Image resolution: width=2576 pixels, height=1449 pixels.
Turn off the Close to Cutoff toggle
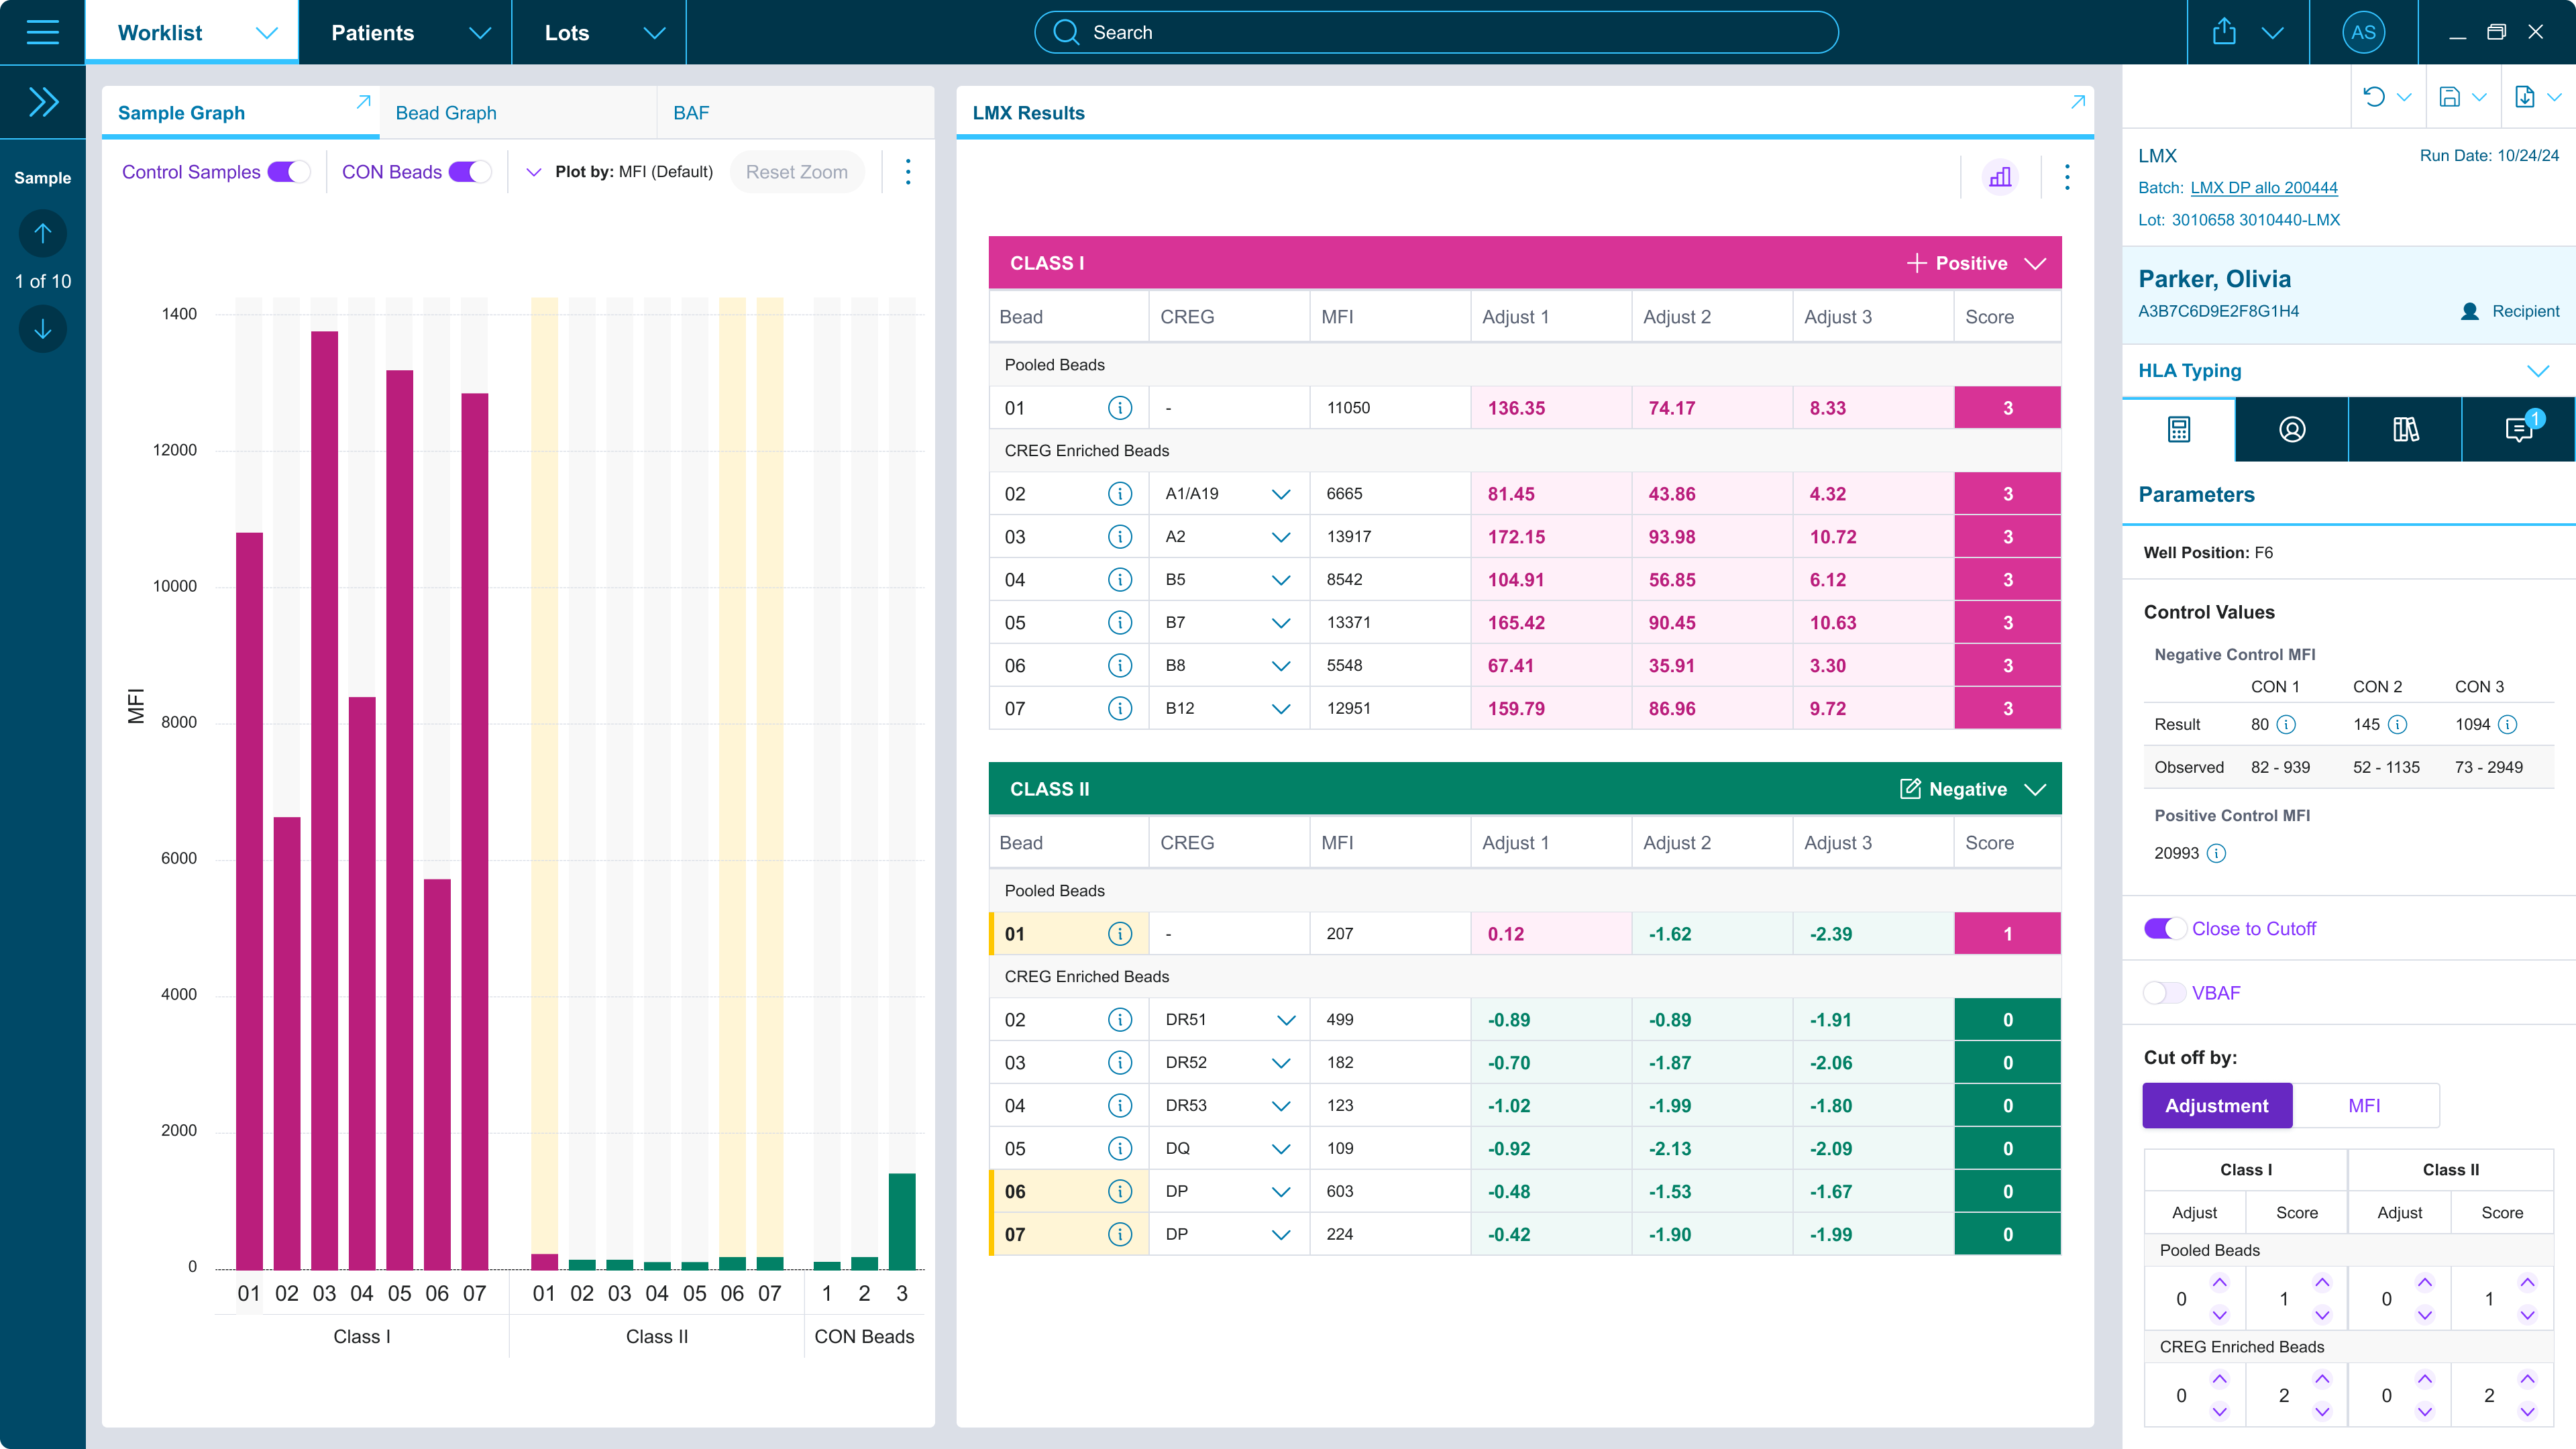coord(2164,928)
